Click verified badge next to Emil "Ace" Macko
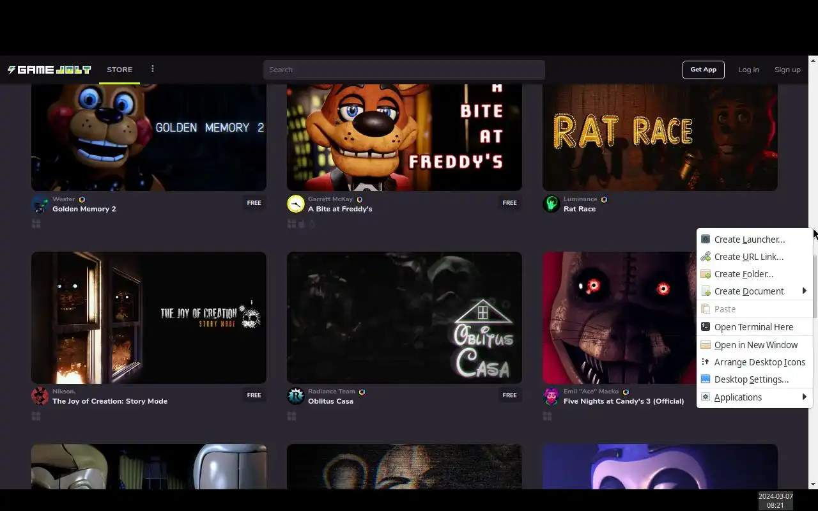The height and width of the screenshot is (511, 818). (x=626, y=392)
